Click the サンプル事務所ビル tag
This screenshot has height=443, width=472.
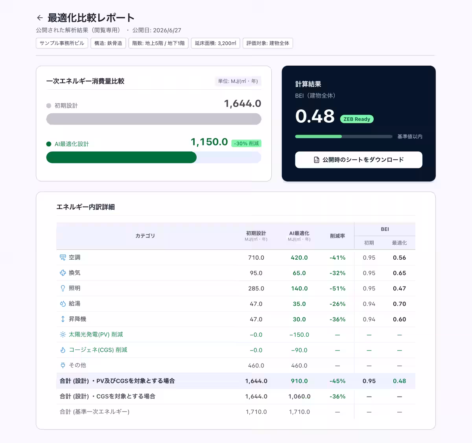[62, 43]
